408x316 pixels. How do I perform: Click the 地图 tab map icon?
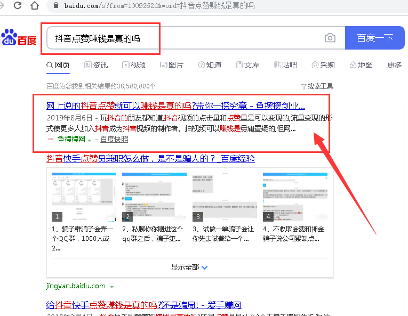(353, 65)
